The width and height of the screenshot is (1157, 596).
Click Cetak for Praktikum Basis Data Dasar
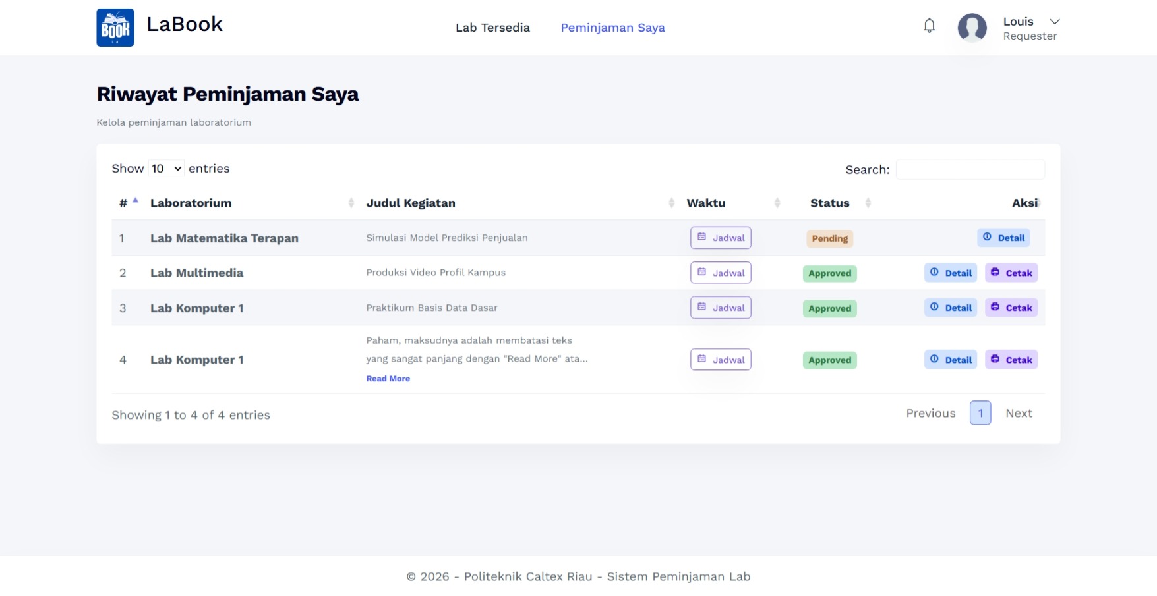pos(1011,308)
